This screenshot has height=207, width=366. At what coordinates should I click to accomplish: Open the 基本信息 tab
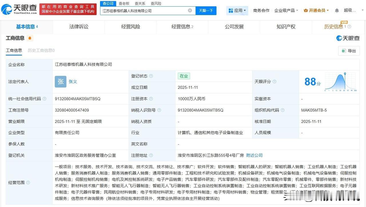pos(27,27)
